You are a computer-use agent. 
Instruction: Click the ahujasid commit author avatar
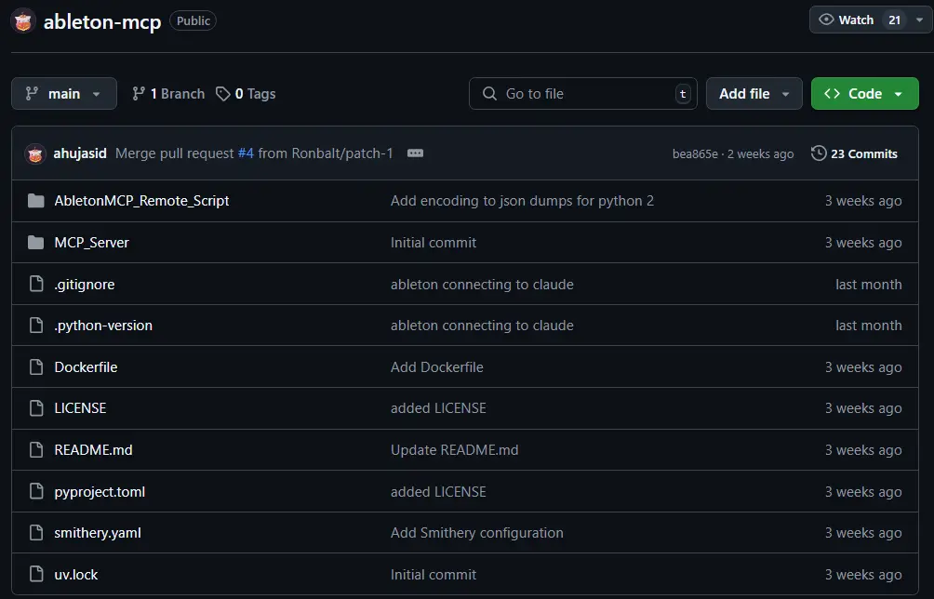[35, 153]
